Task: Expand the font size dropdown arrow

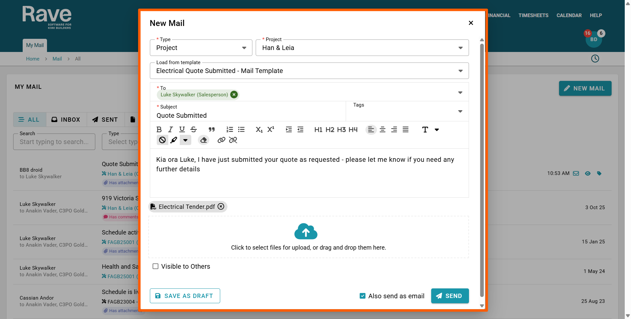Action: (x=437, y=130)
